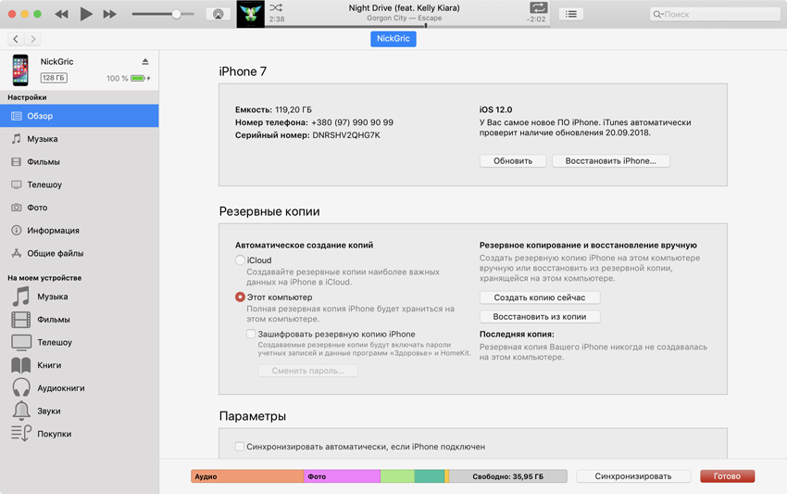Click the iOS 12.0 version text
Viewport: 787px width, 494px height.
click(495, 109)
